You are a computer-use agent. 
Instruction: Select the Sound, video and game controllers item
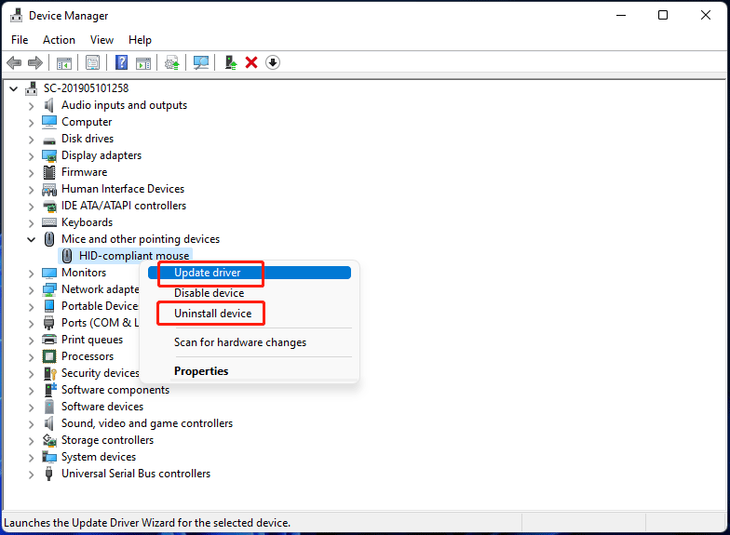coord(147,423)
